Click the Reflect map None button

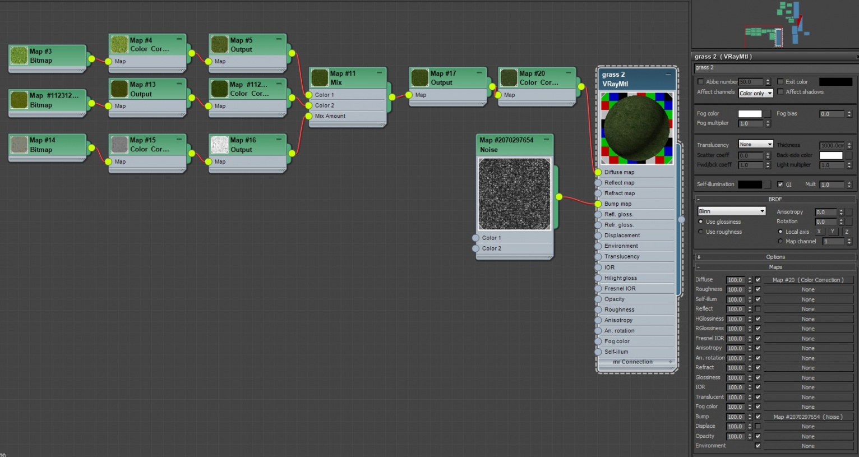[808, 309]
